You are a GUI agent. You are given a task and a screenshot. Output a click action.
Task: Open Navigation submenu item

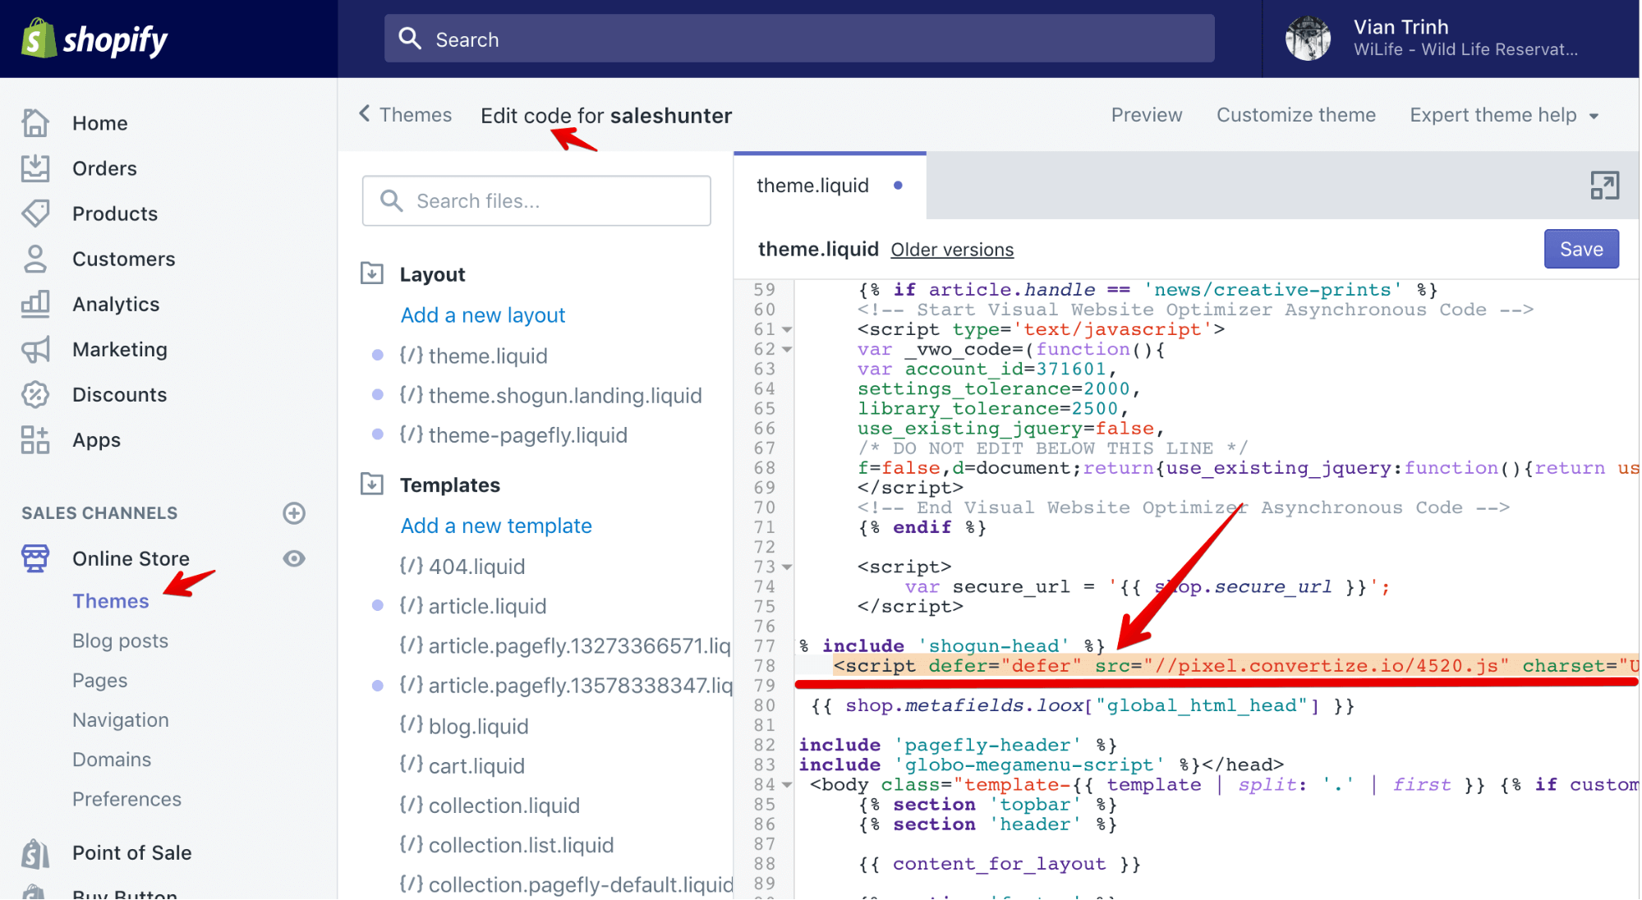(x=121, y=720)
